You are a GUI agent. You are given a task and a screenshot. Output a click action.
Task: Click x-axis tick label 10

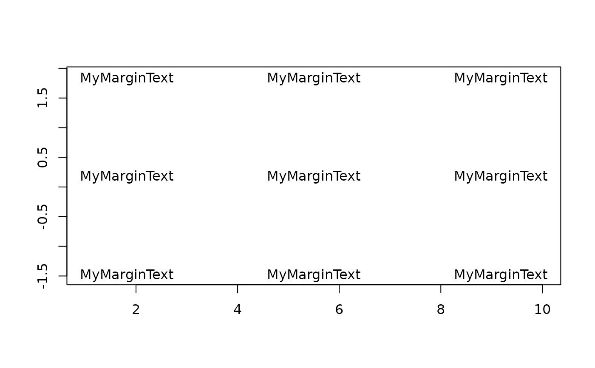point(542,310)
